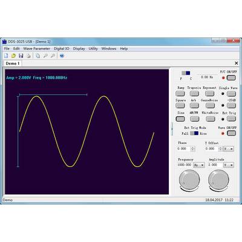Image resolution: width=242 pixels, height=242 pixels.
Task: Close the Demo 1 document tab with the X
Action: 237,64
